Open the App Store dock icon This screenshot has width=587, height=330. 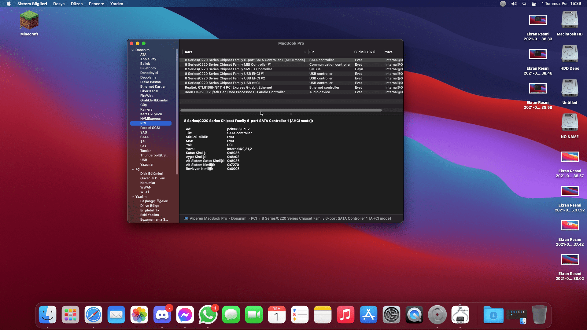pyautogui.click(x=368, y=315)
